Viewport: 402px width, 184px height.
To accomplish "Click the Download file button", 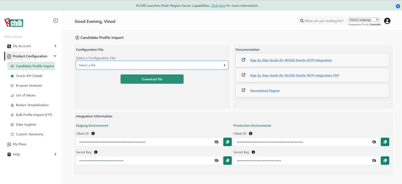I will coord(152,79).
